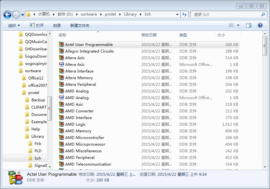Click the refresh button beside address bar
Viewport: 270px width, 189px height.
(x=184, y=15)
